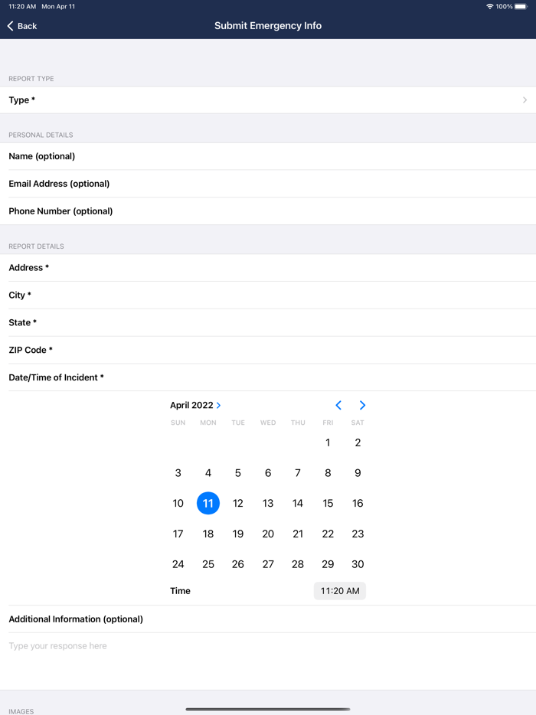This screenshot has width=536, height=715.
Task: Focus the additional information text area
Action: pos(268,661)
